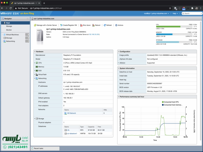Select Host in the Navigator
This screenshot has width=203, height=152.
pyautogui.click(x=15, y=23)
